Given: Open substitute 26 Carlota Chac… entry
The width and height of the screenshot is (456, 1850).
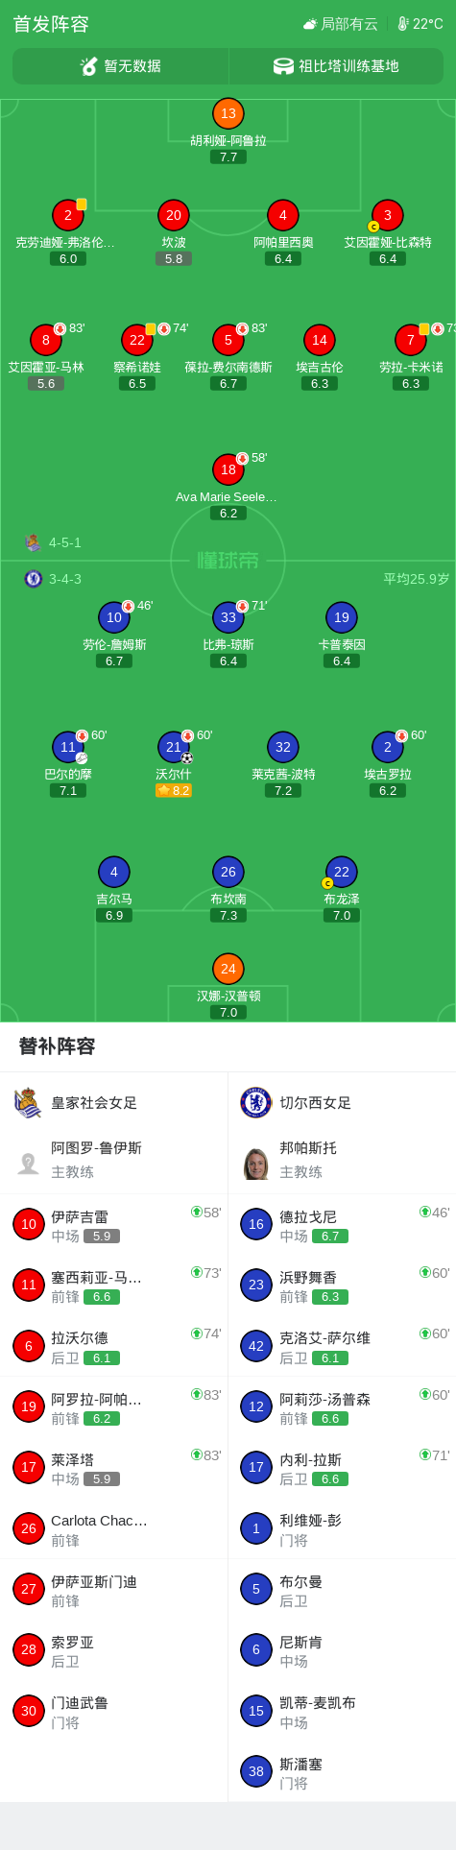Looking at the screenshot, I should pyautogui.click(x=114, y=1528).
